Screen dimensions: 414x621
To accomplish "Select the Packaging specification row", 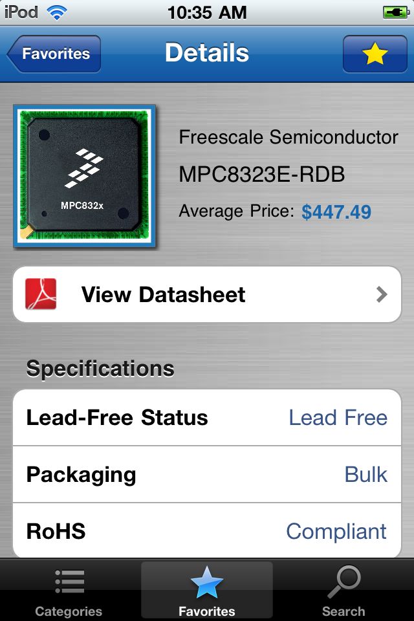I will click(x=207, y=474).
